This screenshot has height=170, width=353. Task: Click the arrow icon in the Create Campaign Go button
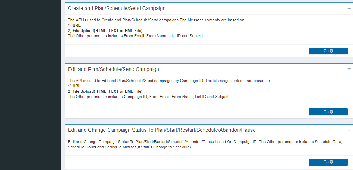(331, 51)
